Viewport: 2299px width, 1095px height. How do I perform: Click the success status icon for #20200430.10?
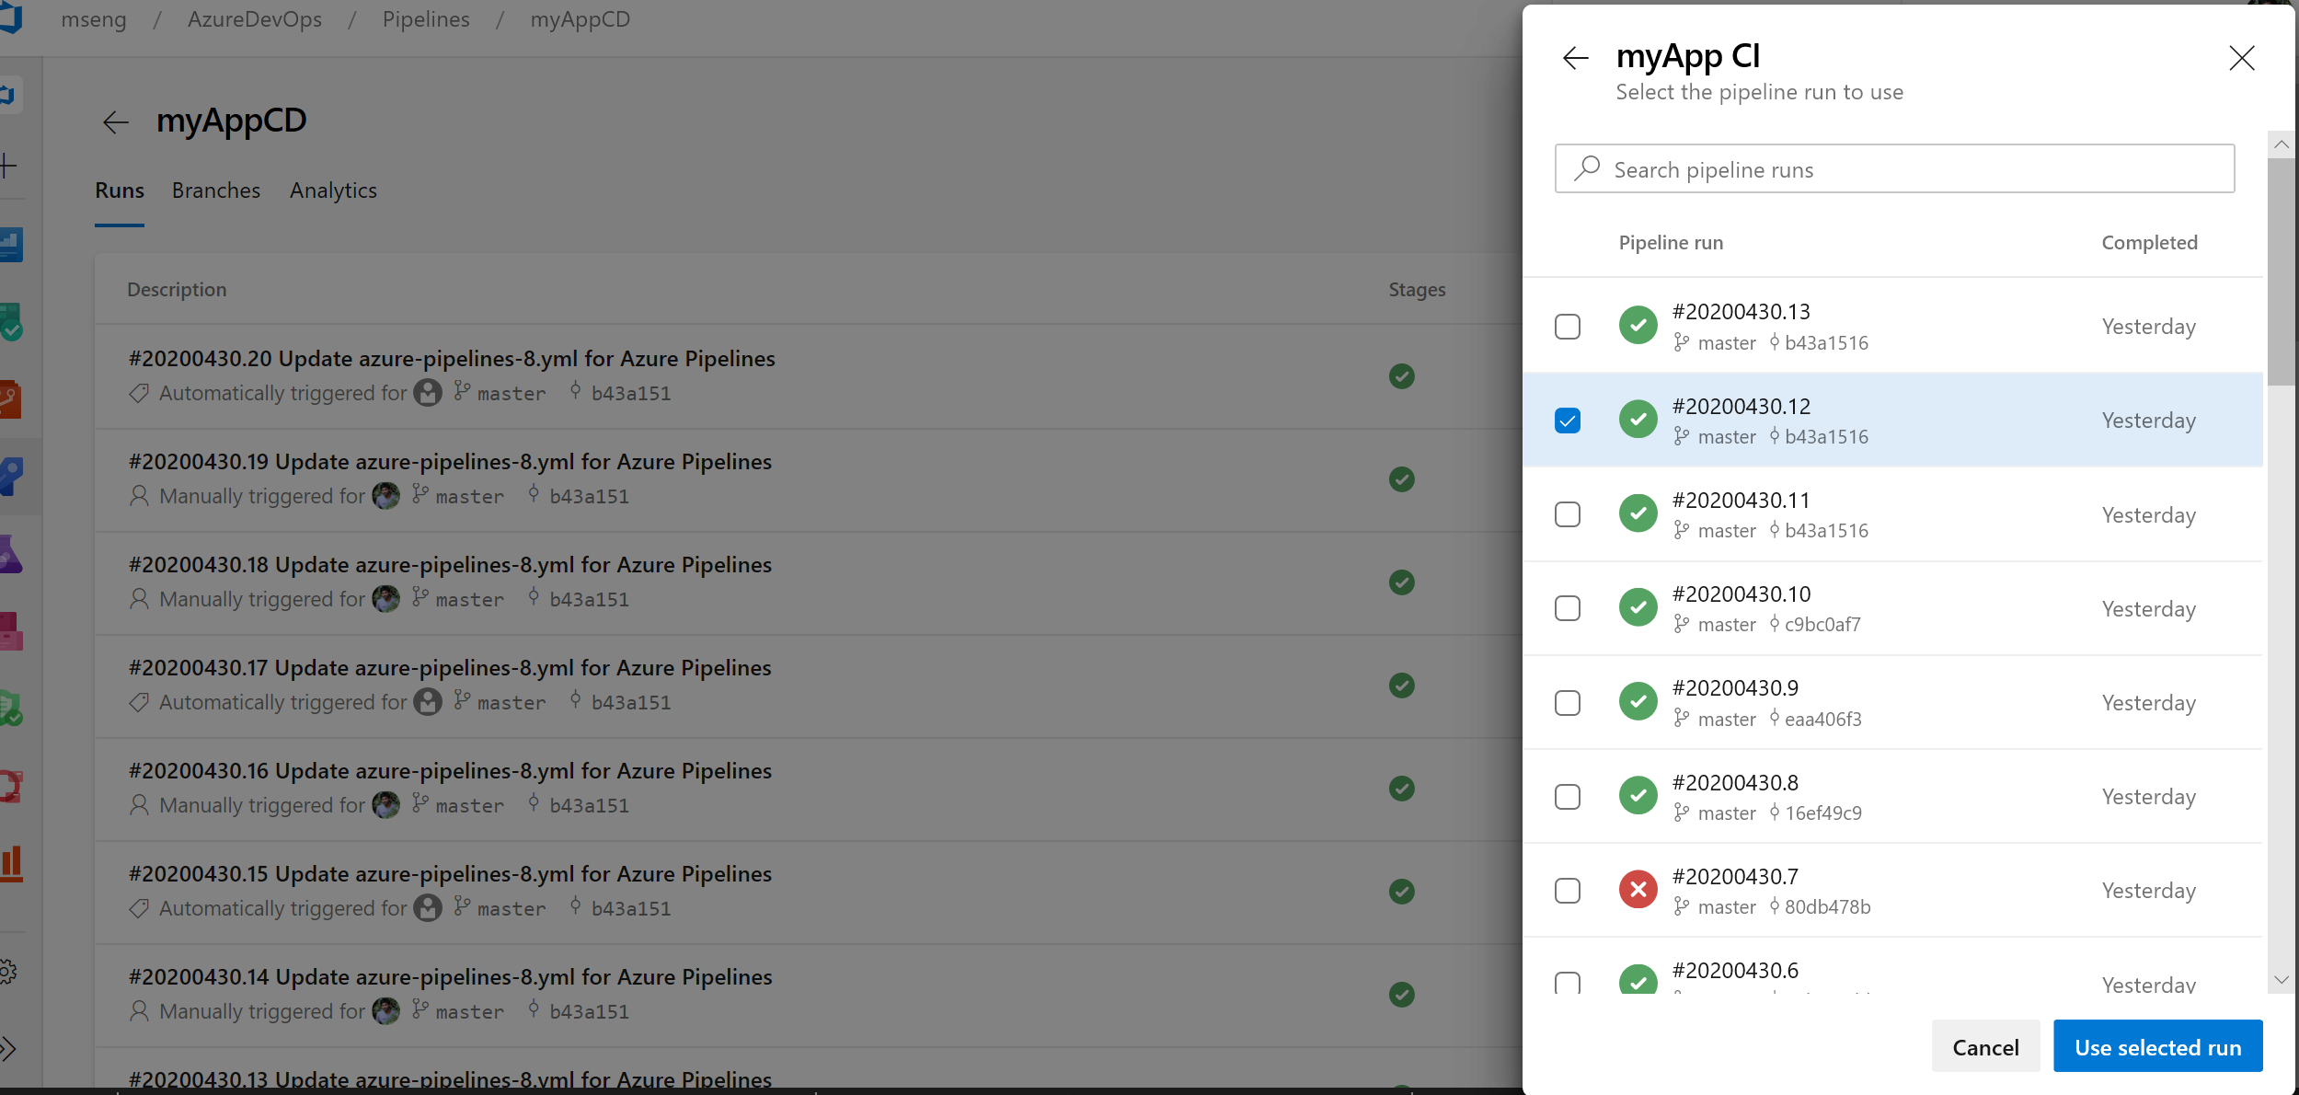[1638, 607]
